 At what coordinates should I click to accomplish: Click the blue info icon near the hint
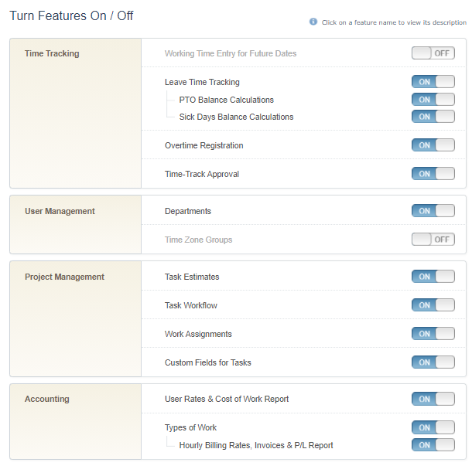point(313,22)
